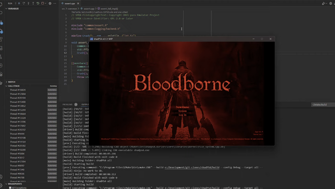The image size is (335, 189).
Task: Stop debugging with the red square
Action: point(42,3)
